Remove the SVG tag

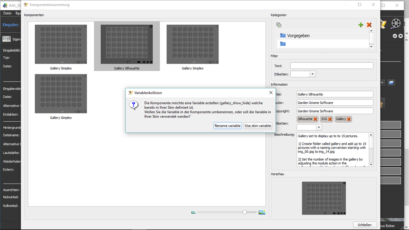click(330, 119)
